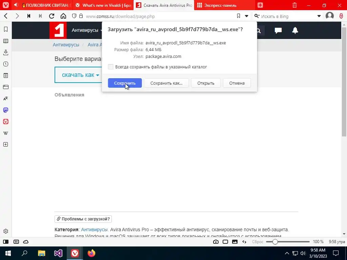Open Notes panel in sidebar
This screenshot has width=347, height=260.
coord(6,75)
